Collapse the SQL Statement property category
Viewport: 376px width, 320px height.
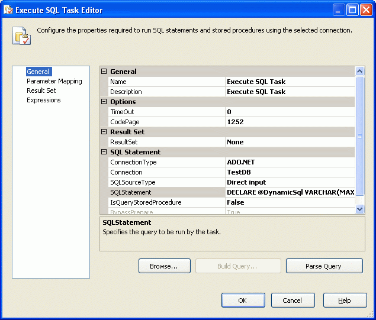104,152
